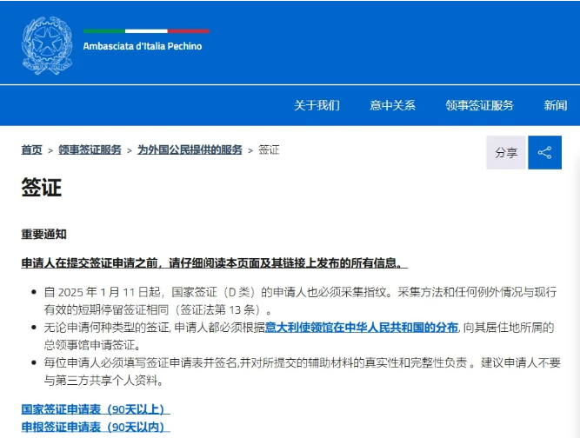580x438 pixels.
Task: Open the 关于我们 menu
Action: 317,105
